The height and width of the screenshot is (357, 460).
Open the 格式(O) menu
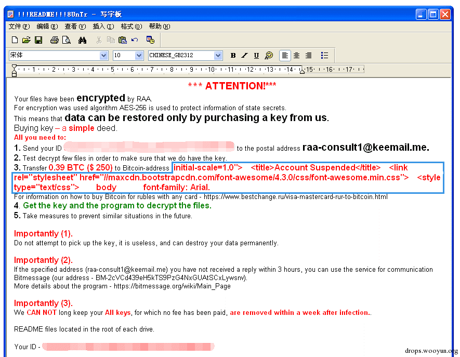pos(132,27)
